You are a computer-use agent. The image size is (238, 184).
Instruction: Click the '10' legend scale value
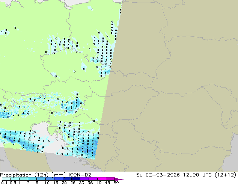(47, 182)
